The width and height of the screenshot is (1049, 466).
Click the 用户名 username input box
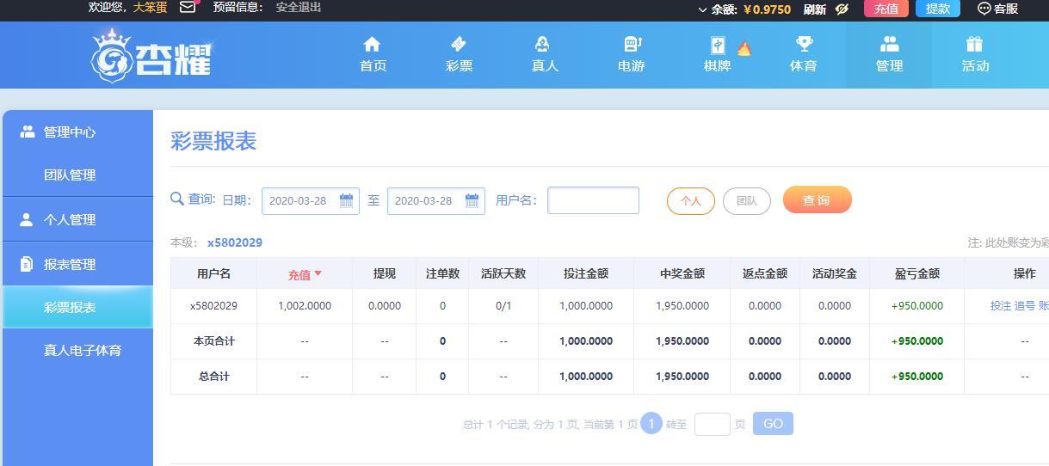coord(594,200)
